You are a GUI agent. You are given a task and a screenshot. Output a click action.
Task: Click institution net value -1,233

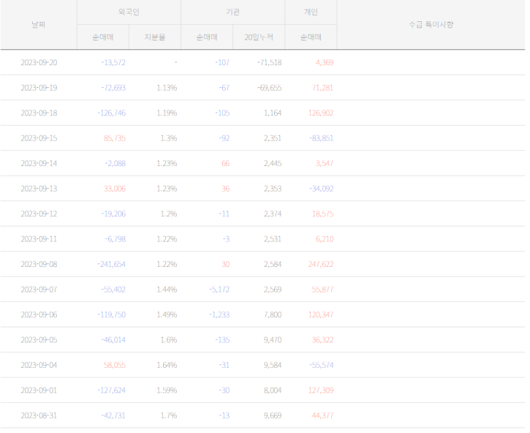coord(219,314)
